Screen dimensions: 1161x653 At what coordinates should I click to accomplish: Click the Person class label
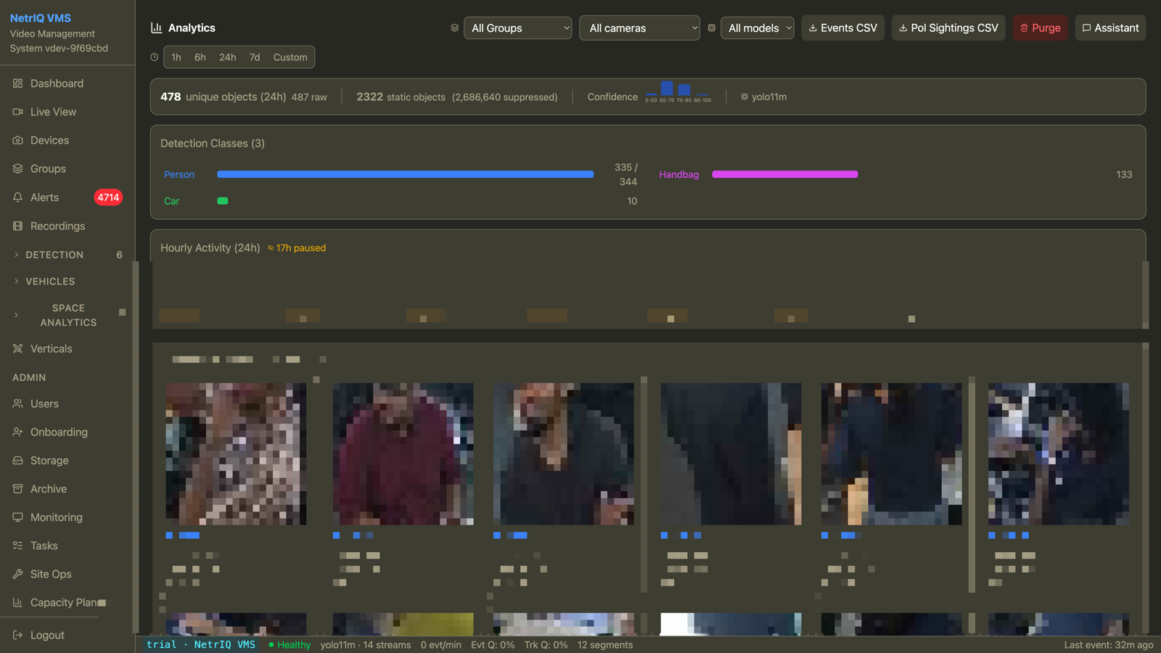(179, 175)
